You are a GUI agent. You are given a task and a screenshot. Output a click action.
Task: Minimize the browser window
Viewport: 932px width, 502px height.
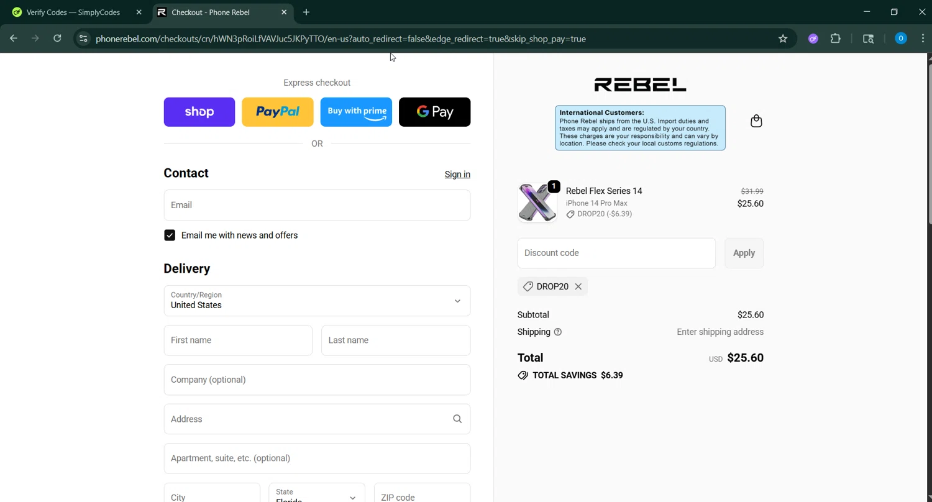coord(867,12)
